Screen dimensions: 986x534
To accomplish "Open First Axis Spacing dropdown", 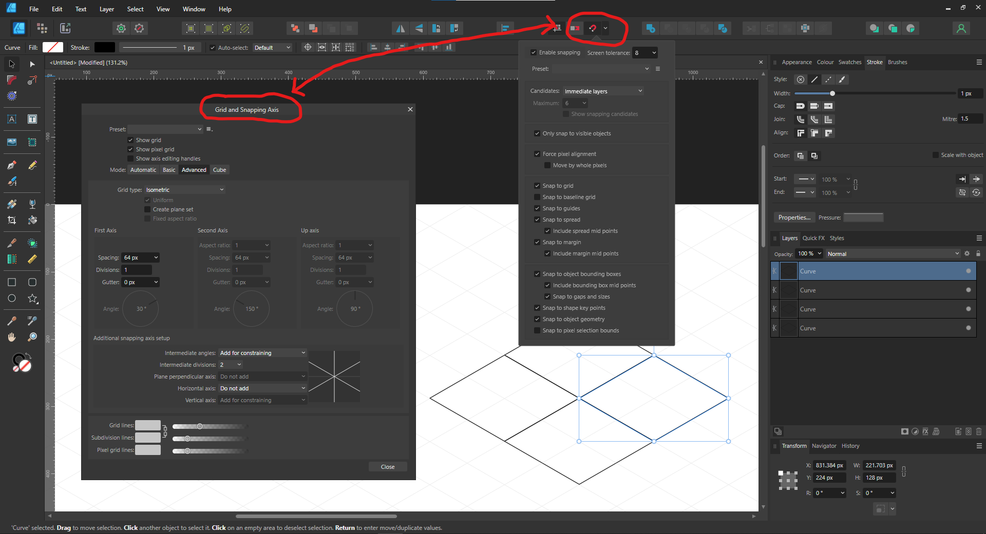I will pyautogui.click(x=141, y=258).
